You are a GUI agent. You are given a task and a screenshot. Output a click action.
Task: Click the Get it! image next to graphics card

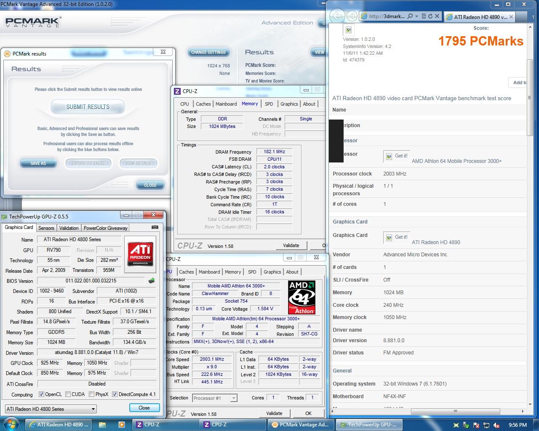(397, 237)
